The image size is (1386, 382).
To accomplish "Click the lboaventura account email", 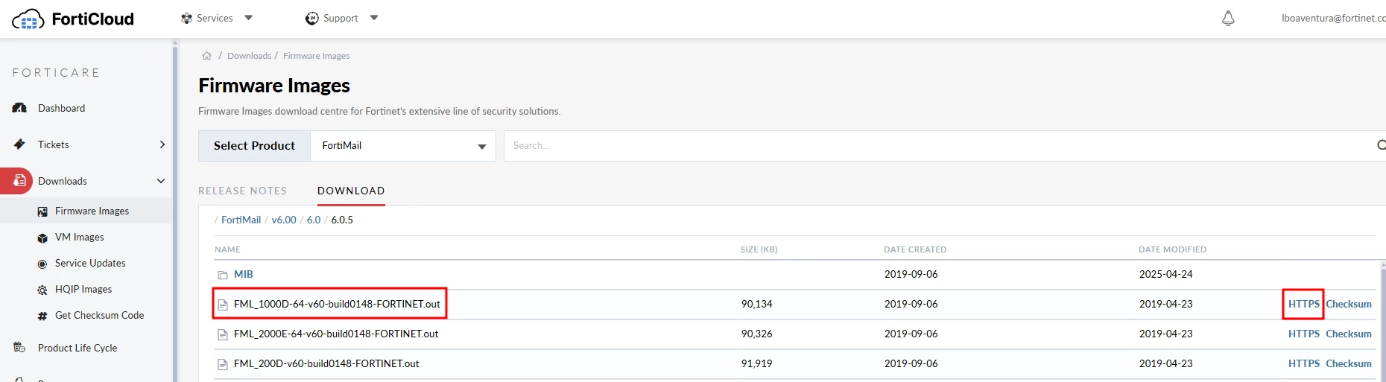I will pyautogui.click(x=1334, y=18).
